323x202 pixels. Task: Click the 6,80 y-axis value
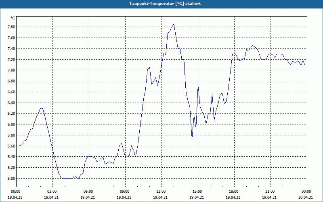pos(11,81)
